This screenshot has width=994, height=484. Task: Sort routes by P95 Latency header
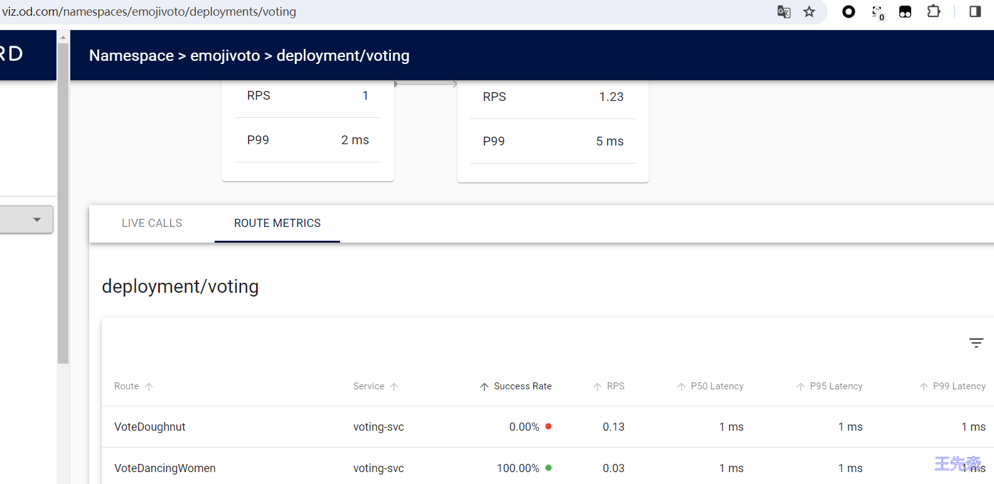[835, 386]
